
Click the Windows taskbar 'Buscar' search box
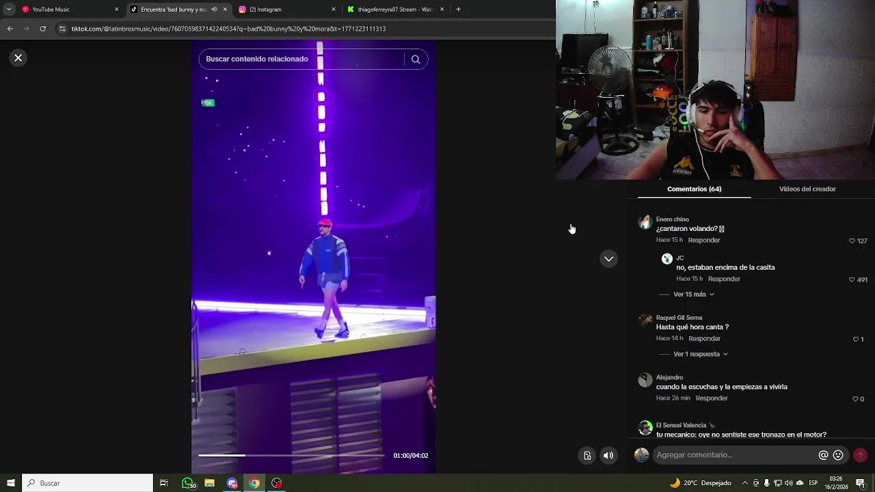[x=87, y=483]
